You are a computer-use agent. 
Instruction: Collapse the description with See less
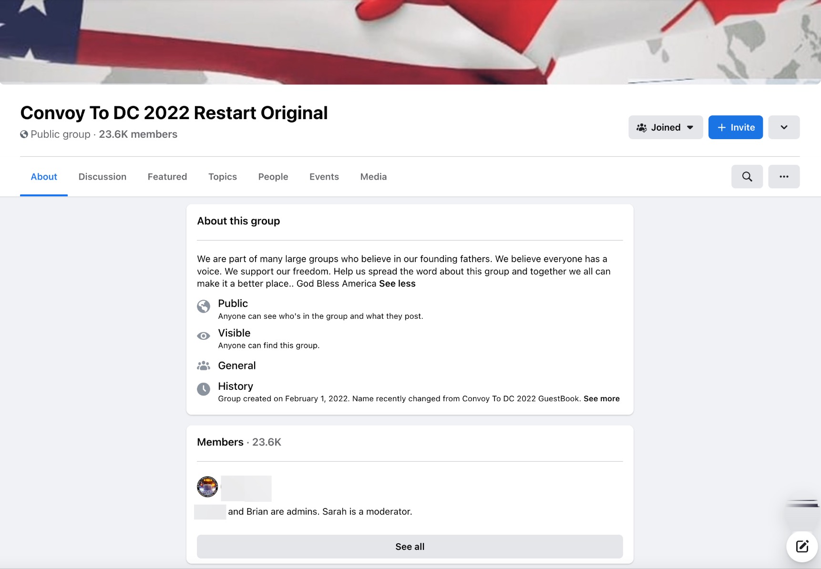(x=397, y=283)
